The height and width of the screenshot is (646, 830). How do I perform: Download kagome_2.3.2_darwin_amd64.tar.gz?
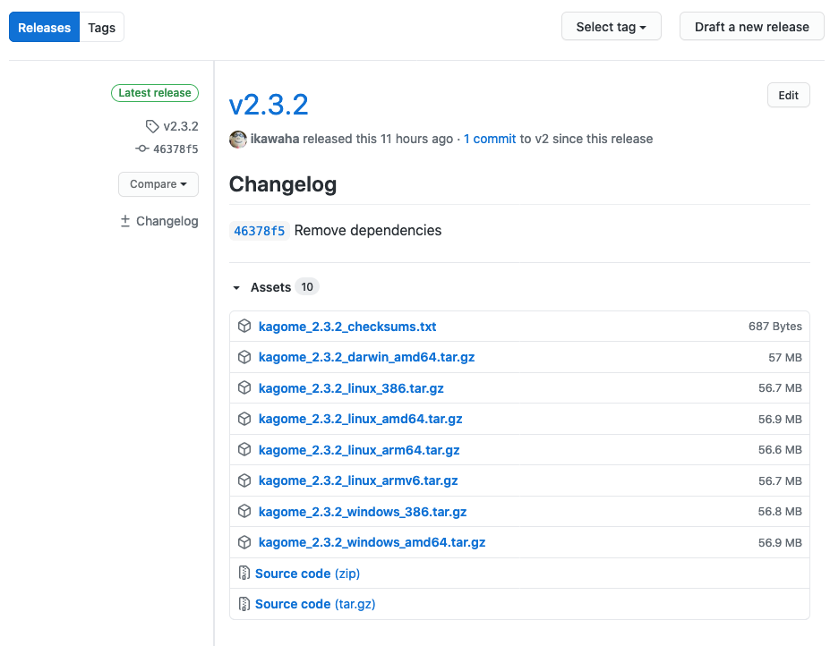pos(366,357)
